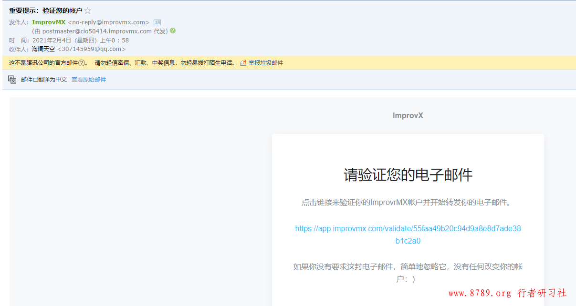Click sender name ImprovMX
This screenshot has height=306, width=576.
[49, 22]
